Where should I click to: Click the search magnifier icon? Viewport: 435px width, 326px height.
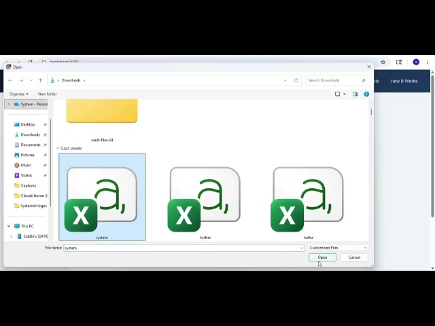coord(364,80)
